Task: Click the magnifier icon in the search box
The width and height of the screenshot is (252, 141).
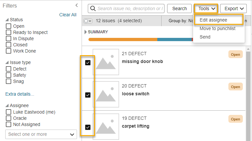Action: [93, 8]
